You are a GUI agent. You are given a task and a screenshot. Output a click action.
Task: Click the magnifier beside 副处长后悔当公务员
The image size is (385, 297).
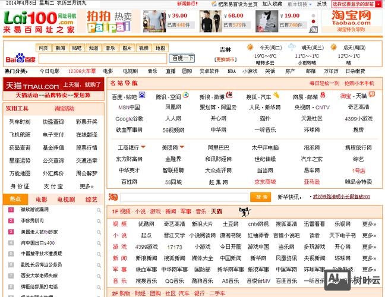pyautogui.click(x=99, y=266)
